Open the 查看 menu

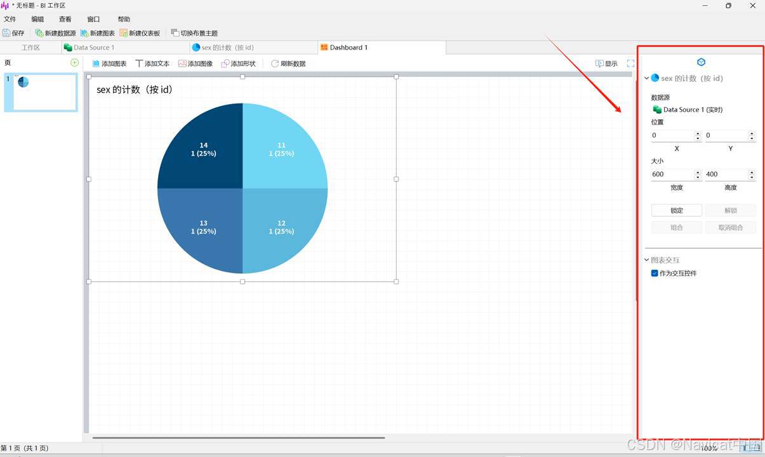pyautogui.click(x=65, y=19)
